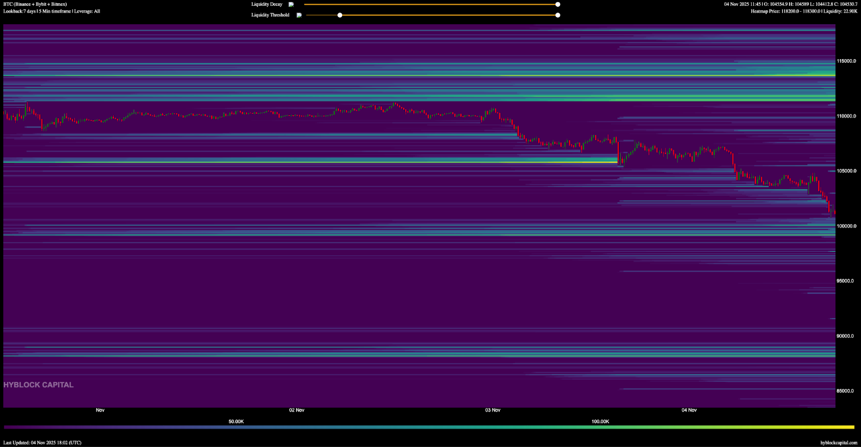Click the 100000.0 price axis label
Image resolution: width=861 pixels, height=447 pixels.
(x=846, y=226)
